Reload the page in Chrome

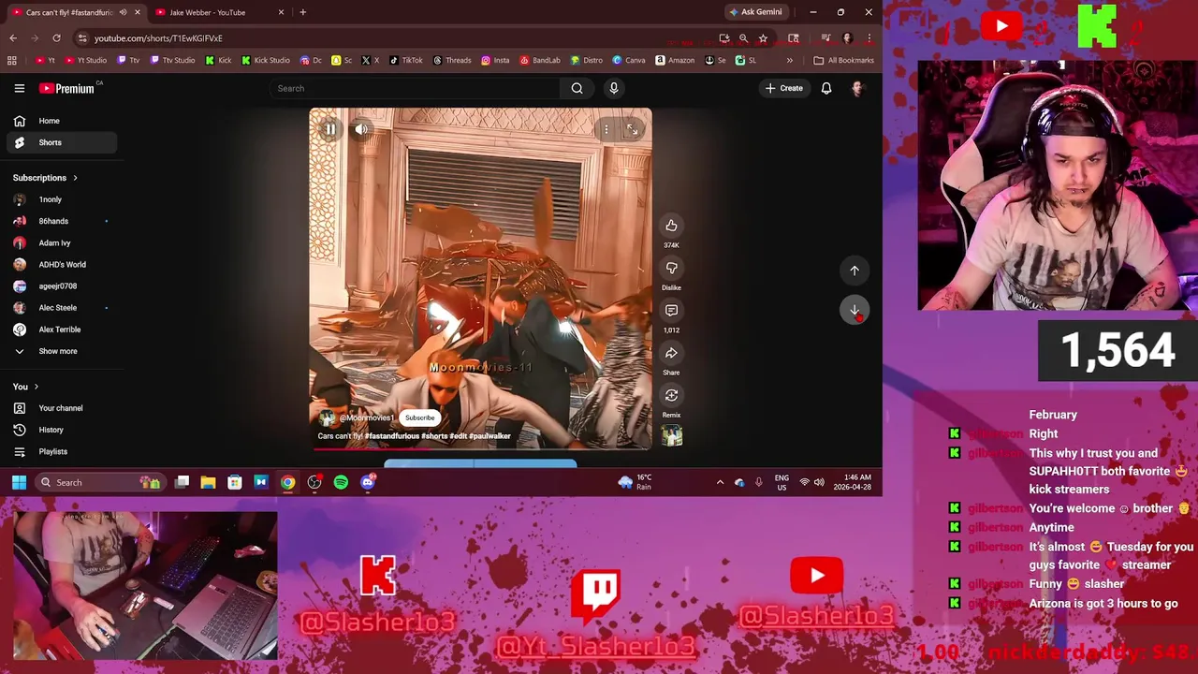pos(56,38)
